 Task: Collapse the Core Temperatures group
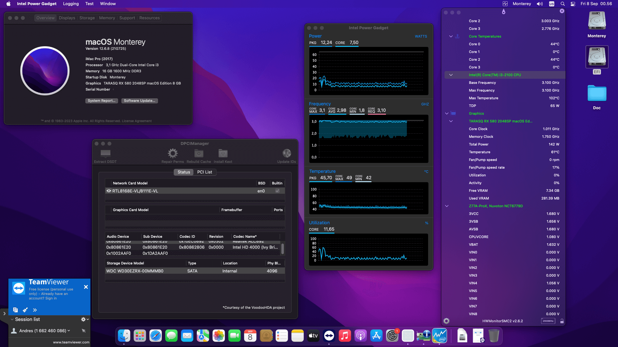451,36
